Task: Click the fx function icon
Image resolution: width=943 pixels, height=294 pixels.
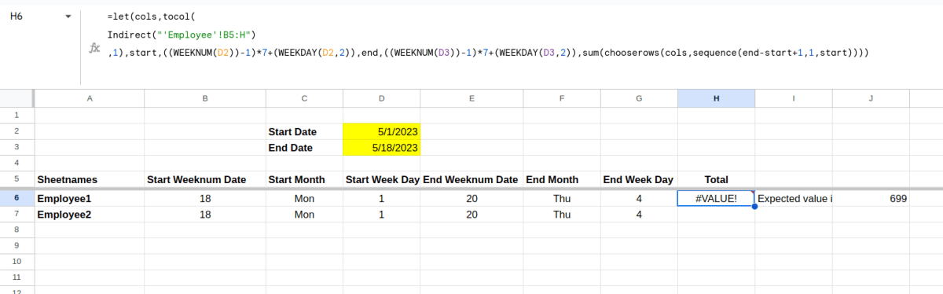Action: pyautogui.click(x=94, y=50)
